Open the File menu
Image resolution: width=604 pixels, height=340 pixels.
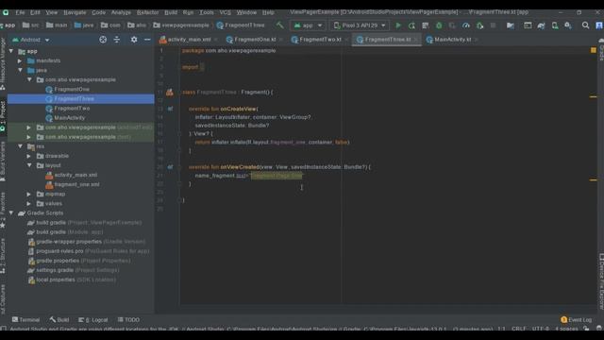point(20,12)
